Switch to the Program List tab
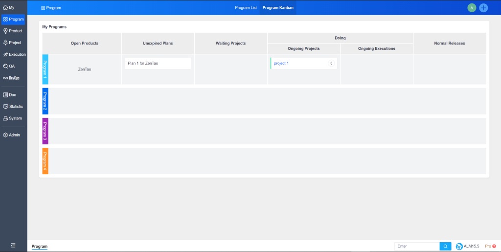This screenshot has height=252, width=501. pos(246,8)
